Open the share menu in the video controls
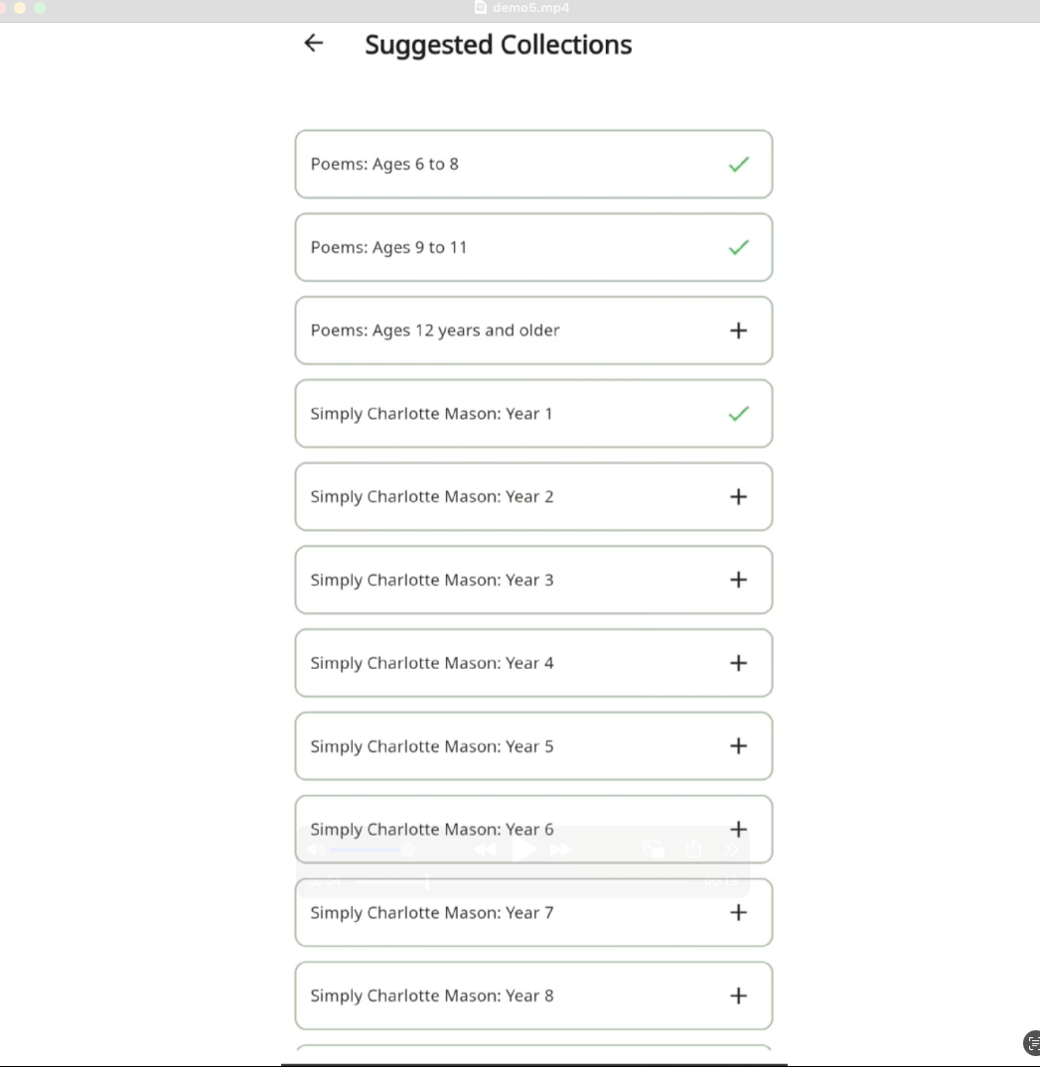 tap(693, 850)
